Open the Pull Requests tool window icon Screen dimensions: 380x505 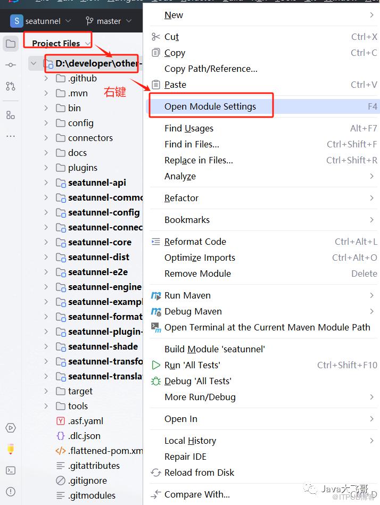pos(11,86)
